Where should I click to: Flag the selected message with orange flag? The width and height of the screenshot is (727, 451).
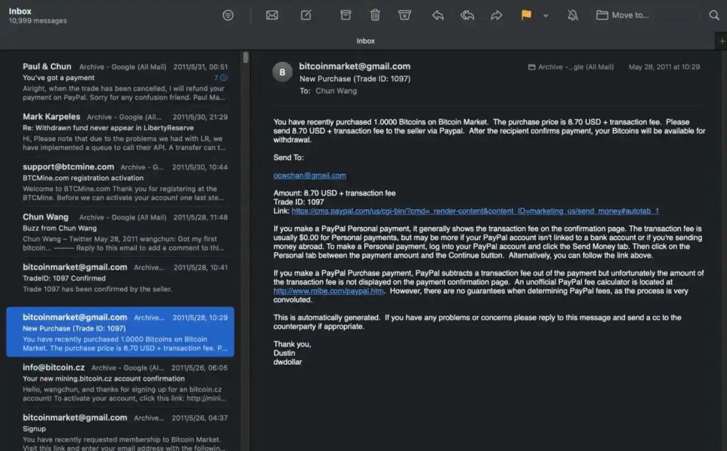pos(526,15)
